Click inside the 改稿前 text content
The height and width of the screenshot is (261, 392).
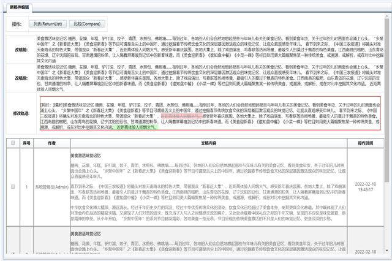click(202, 47)
